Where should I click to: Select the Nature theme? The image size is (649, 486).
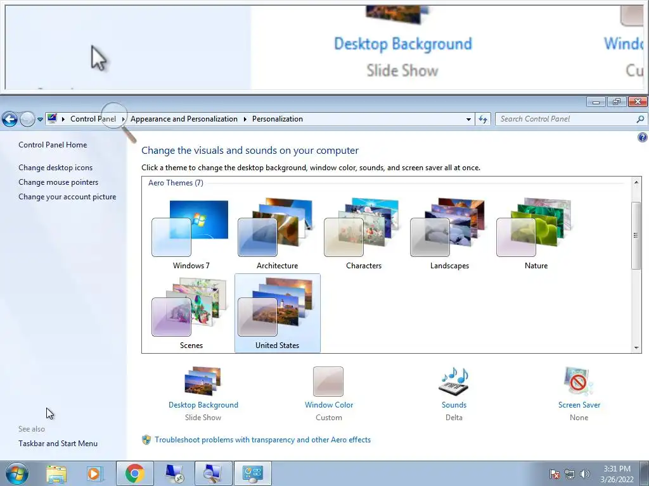click(536, 234)
